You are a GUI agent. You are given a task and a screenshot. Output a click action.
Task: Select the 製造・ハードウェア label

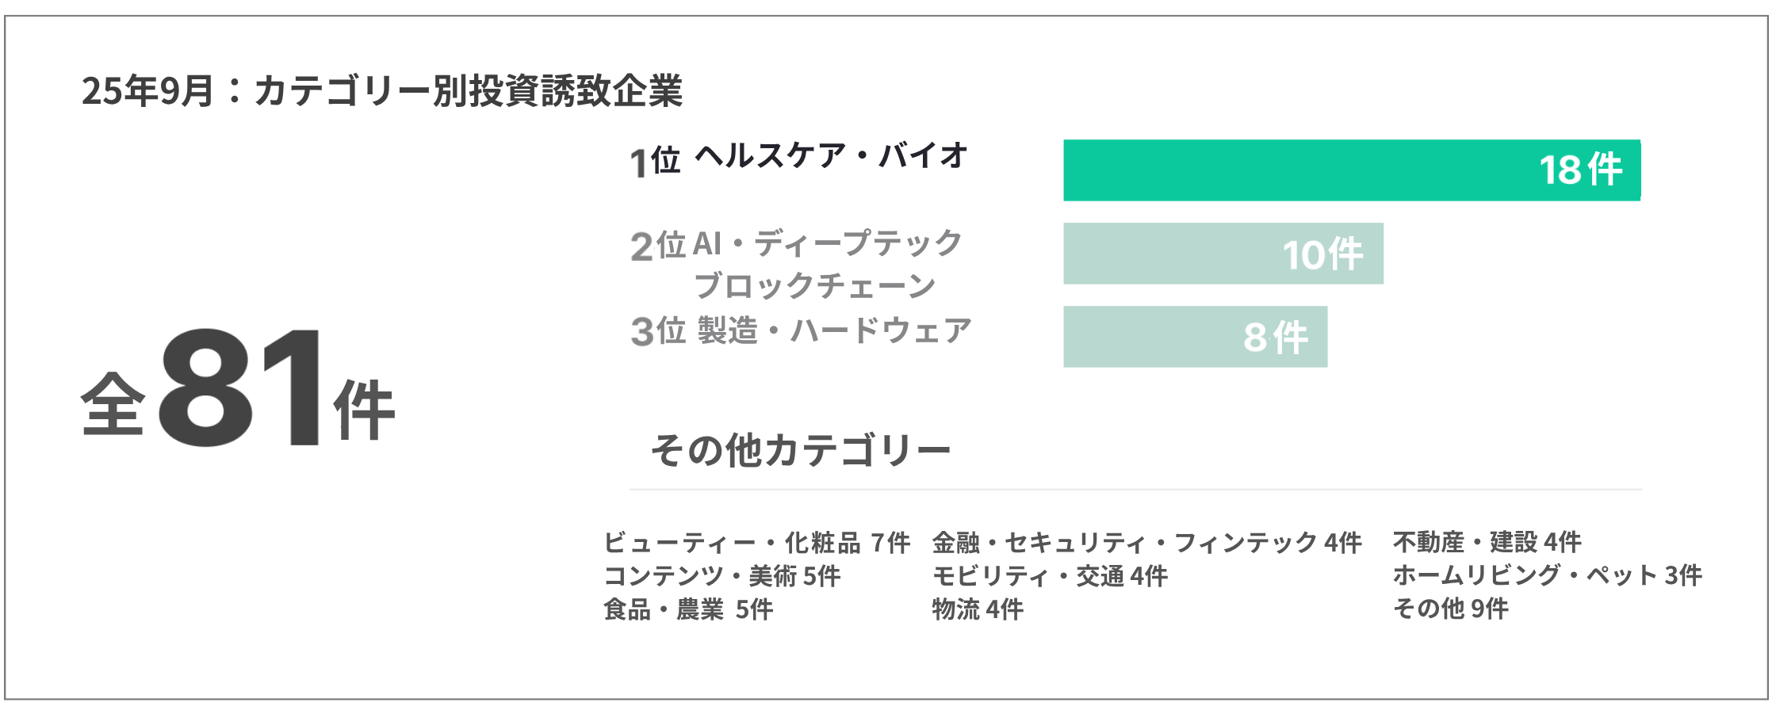(x=834, y=330)
